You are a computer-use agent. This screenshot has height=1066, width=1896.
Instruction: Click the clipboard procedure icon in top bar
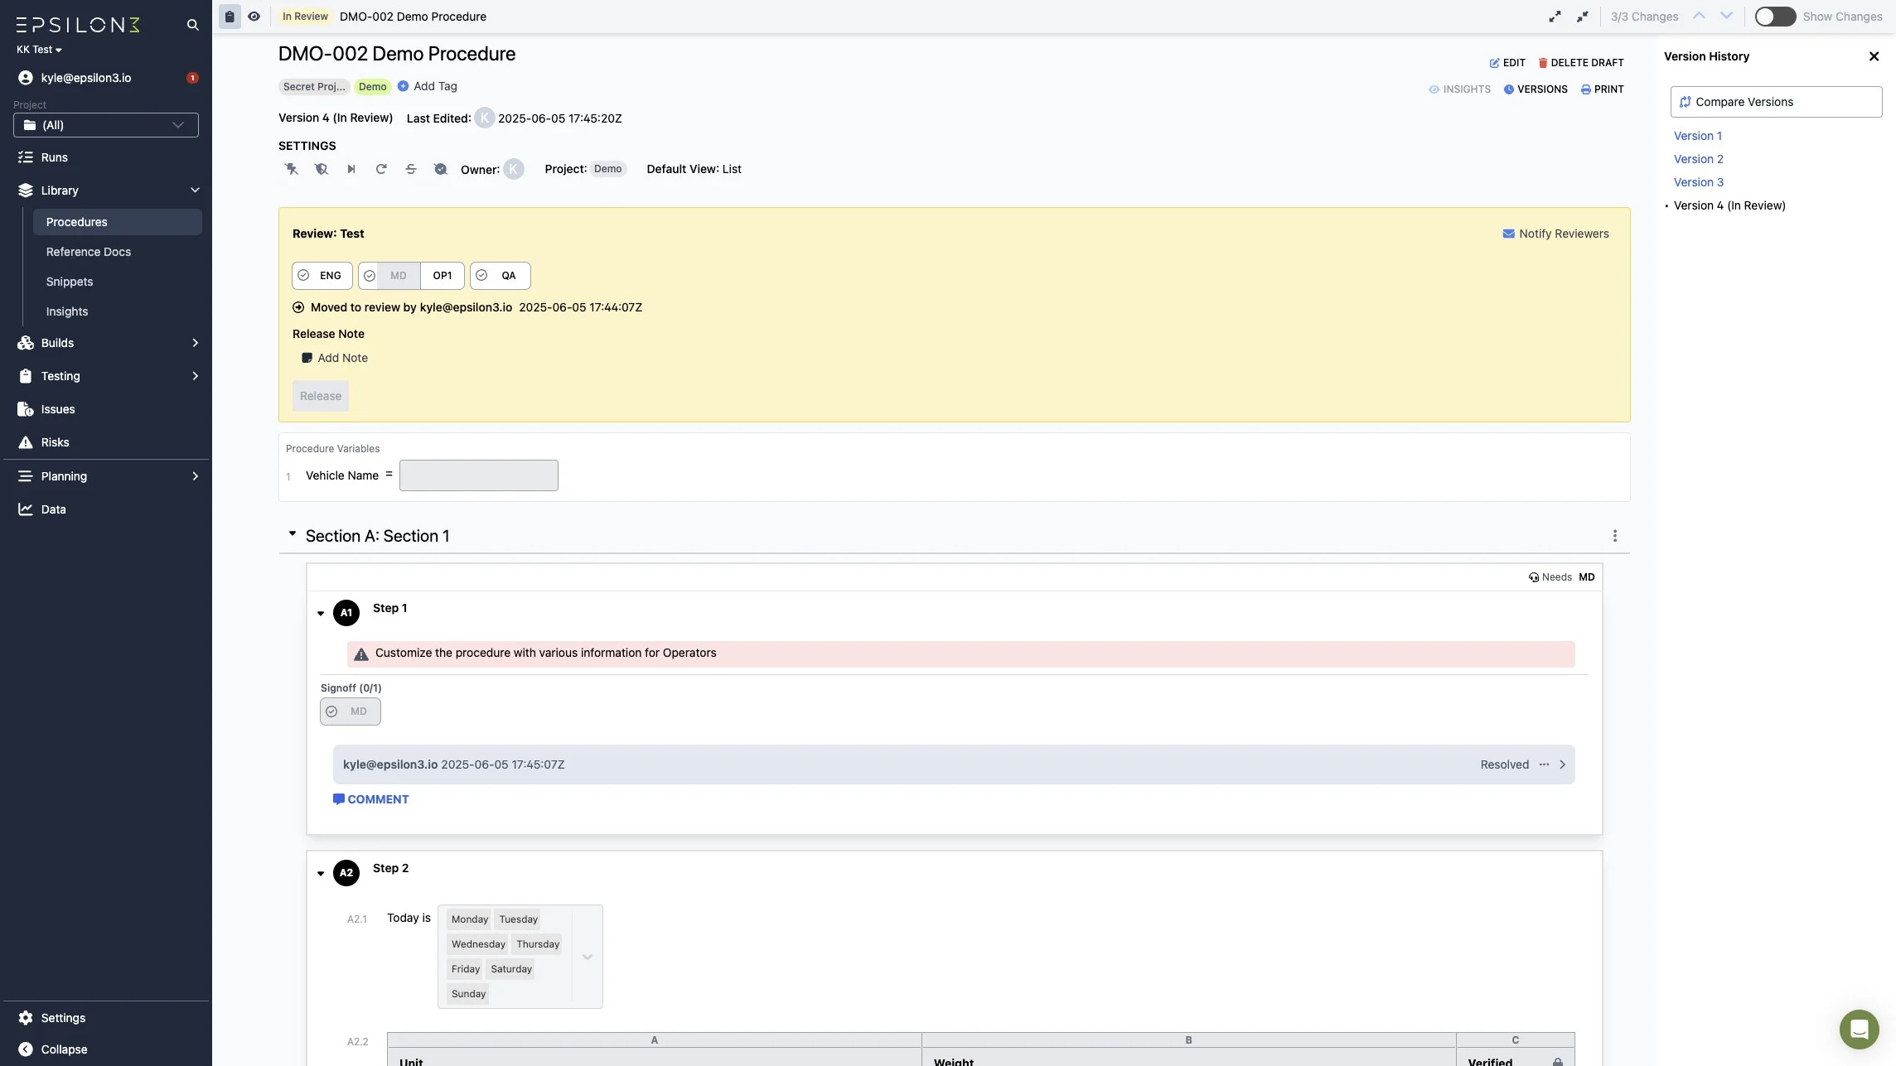pyautogui.click(x=230, y=17)
